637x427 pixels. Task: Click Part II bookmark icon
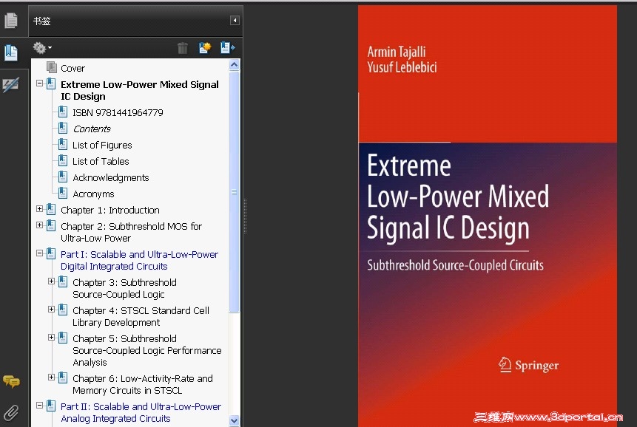tap(51, 405)
